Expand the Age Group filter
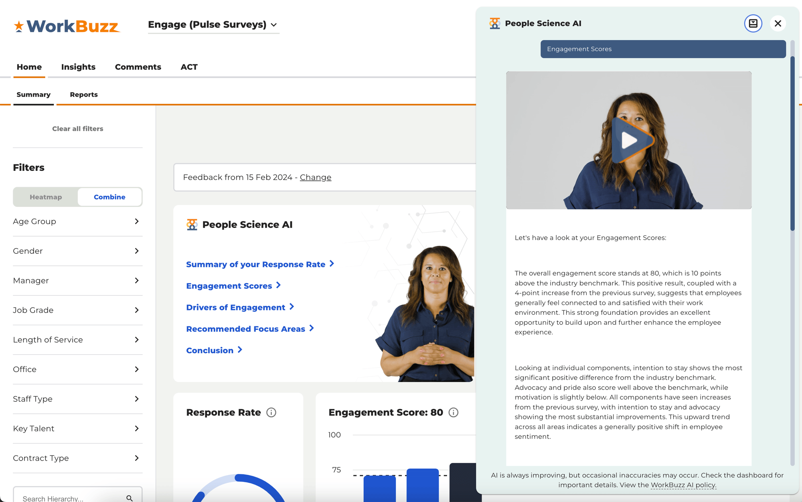This screenshot has width=802, height=502. 77,221
